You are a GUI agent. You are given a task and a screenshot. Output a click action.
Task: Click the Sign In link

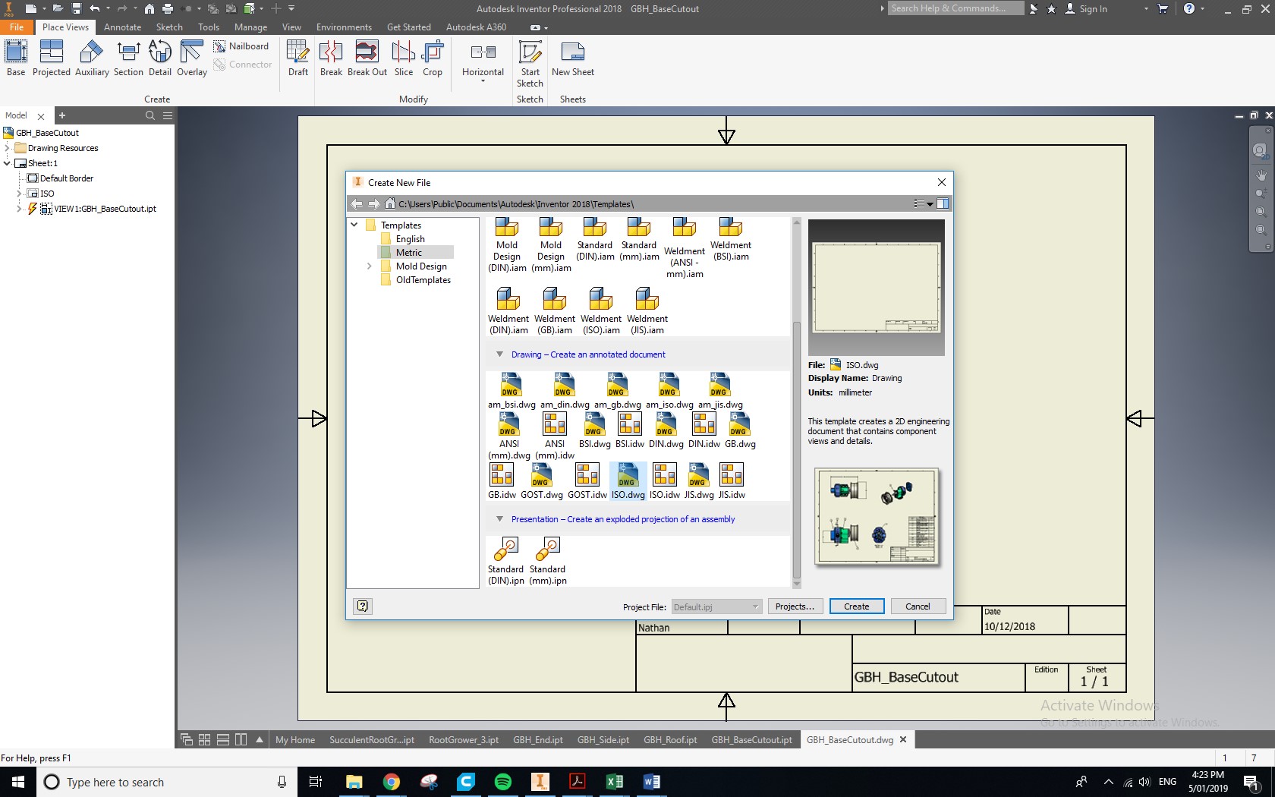1093,9
